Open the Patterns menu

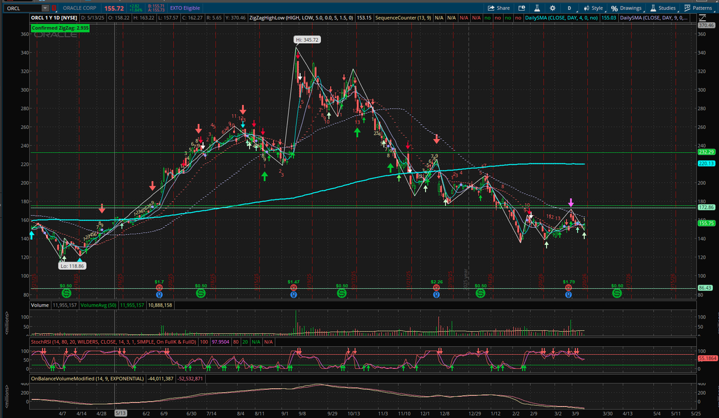(x=698, y=8)
